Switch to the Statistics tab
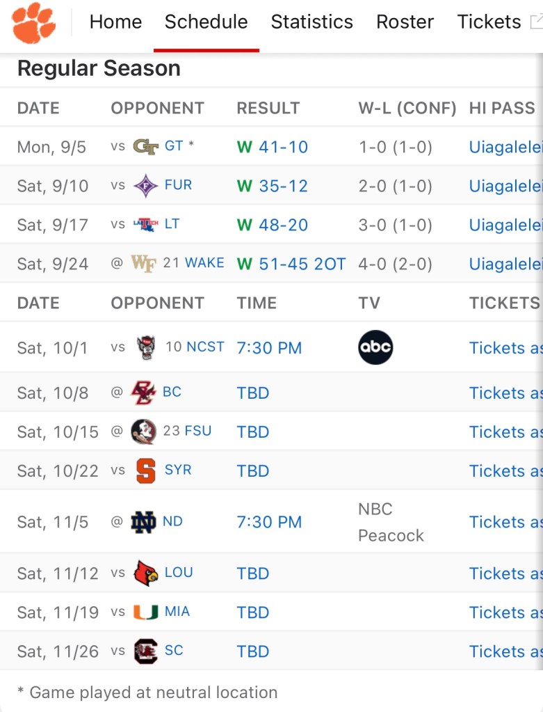This screenshot has width=543, height=712. pyautogui.click(x=311, y=22)
